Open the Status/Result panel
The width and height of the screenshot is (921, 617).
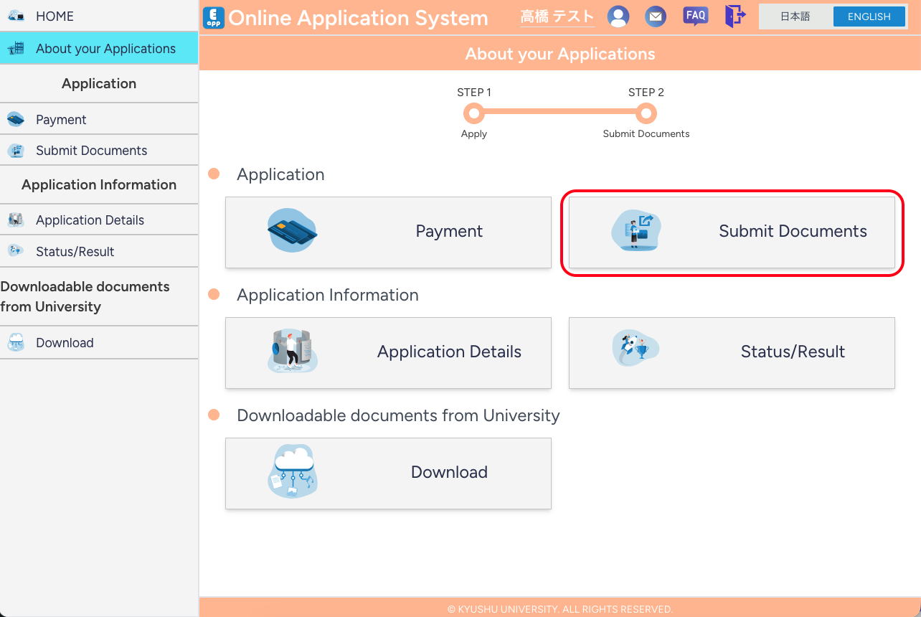(731, 352)
